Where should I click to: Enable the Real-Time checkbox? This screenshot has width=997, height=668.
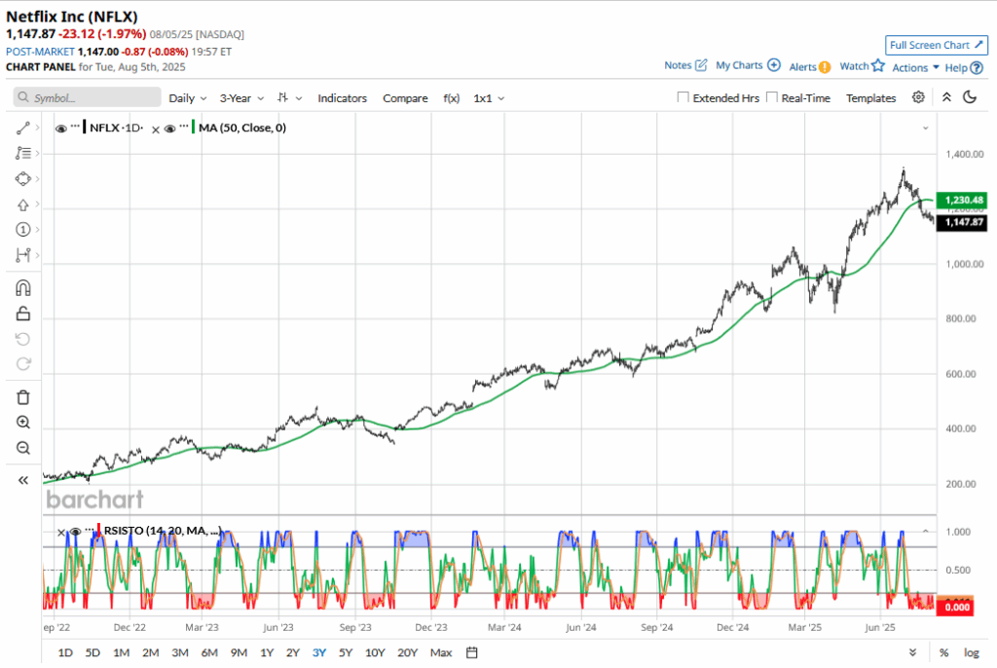point(772,97)
